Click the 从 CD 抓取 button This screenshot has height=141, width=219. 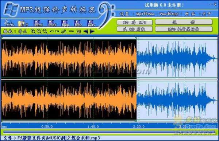[x=135, y=29]
